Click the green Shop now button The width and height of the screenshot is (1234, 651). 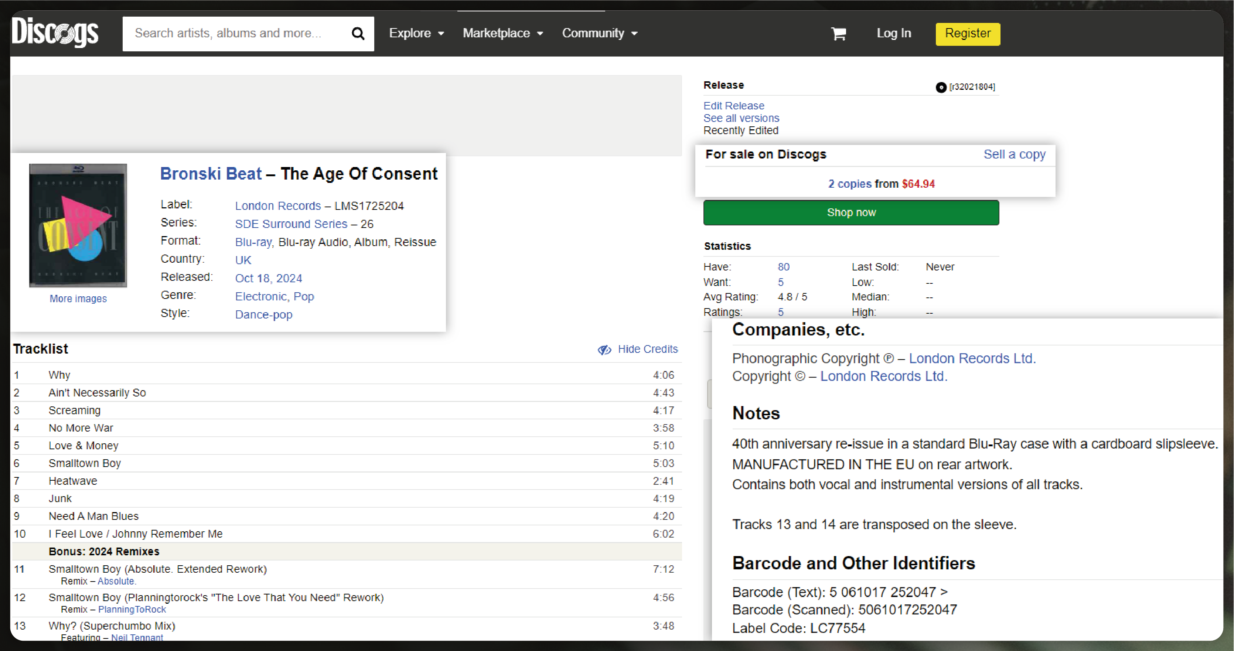coord(851,212)
